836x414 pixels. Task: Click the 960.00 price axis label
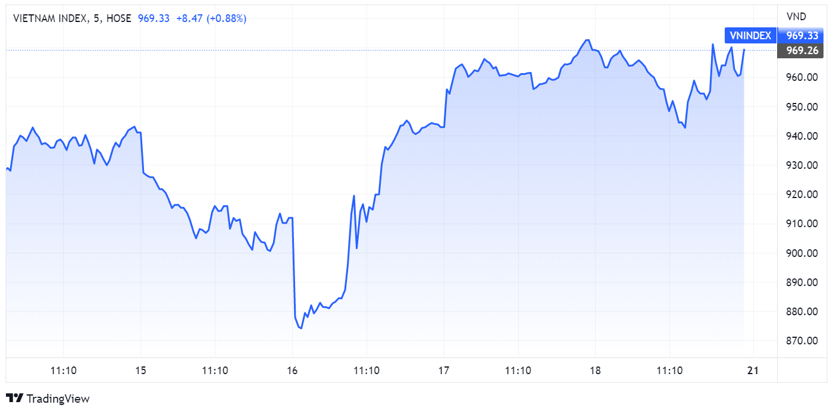[802, 77]
